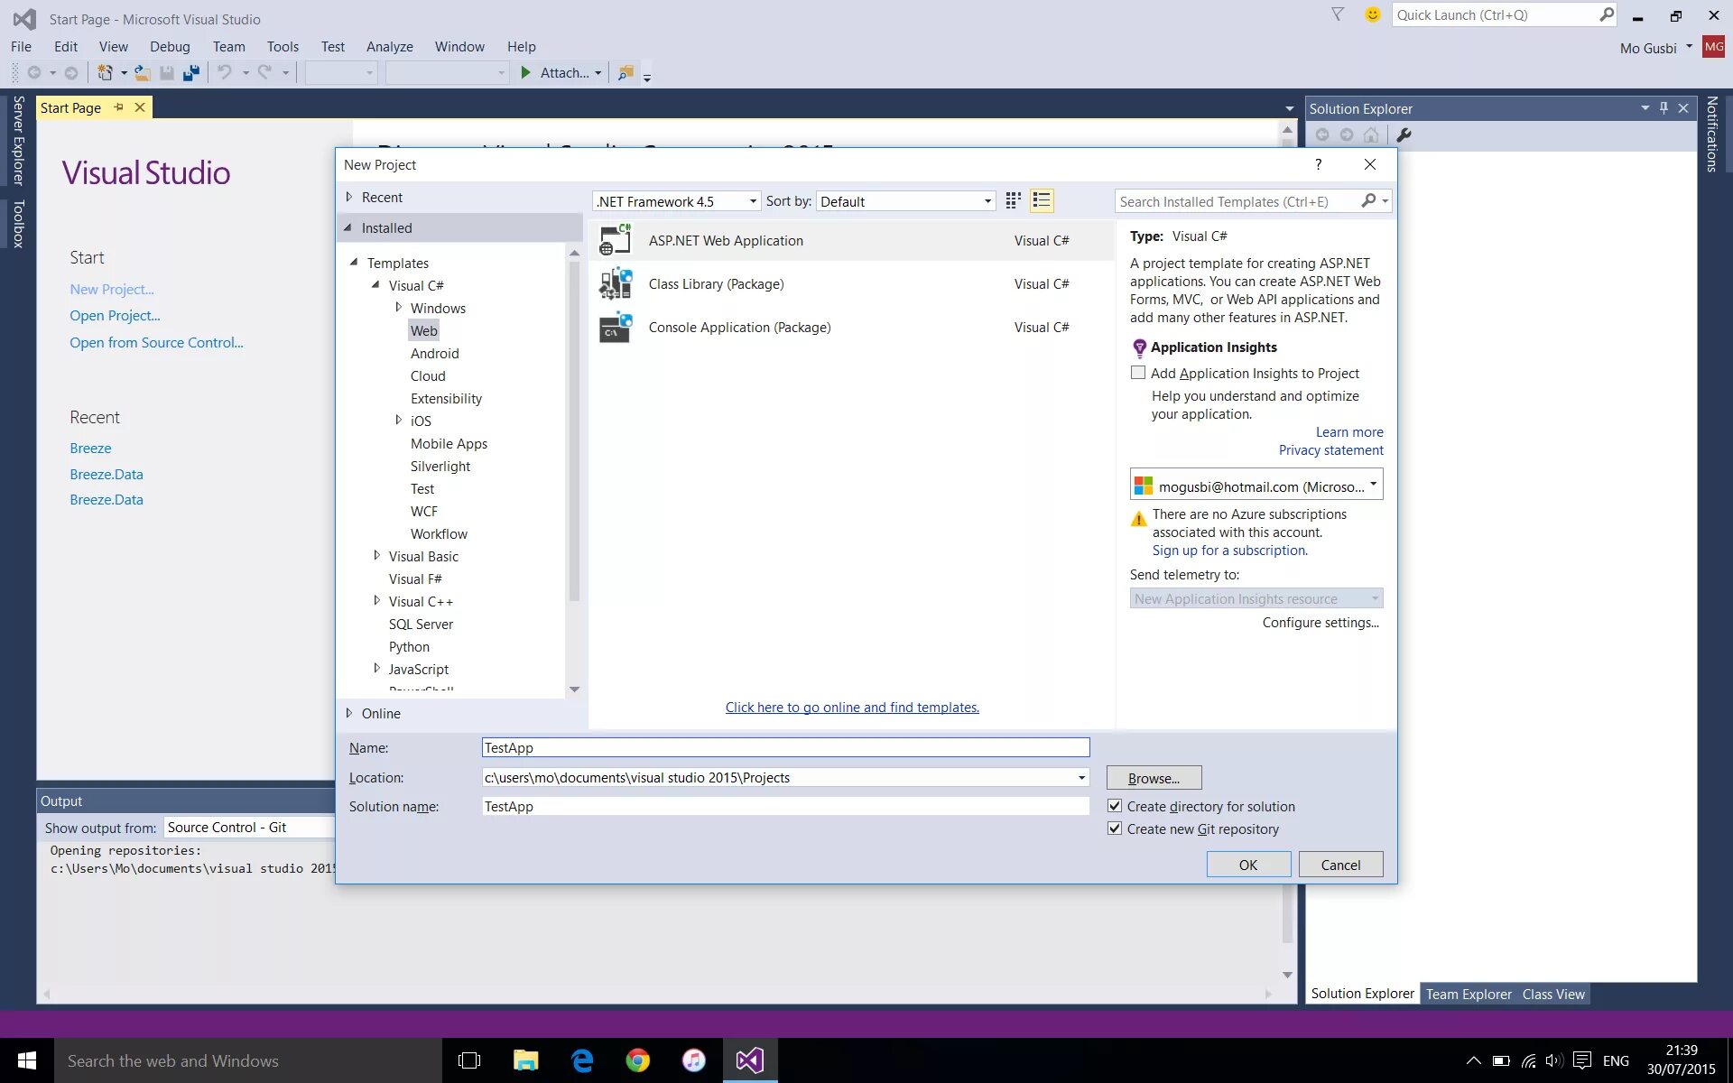The image size is (1733, 1083).
Task: Click the Sign up for a subscription link
Action: [1229, 551]
